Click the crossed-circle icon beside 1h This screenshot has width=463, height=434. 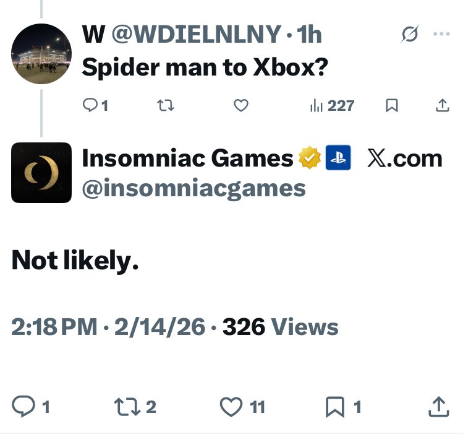tap(409, 35)
